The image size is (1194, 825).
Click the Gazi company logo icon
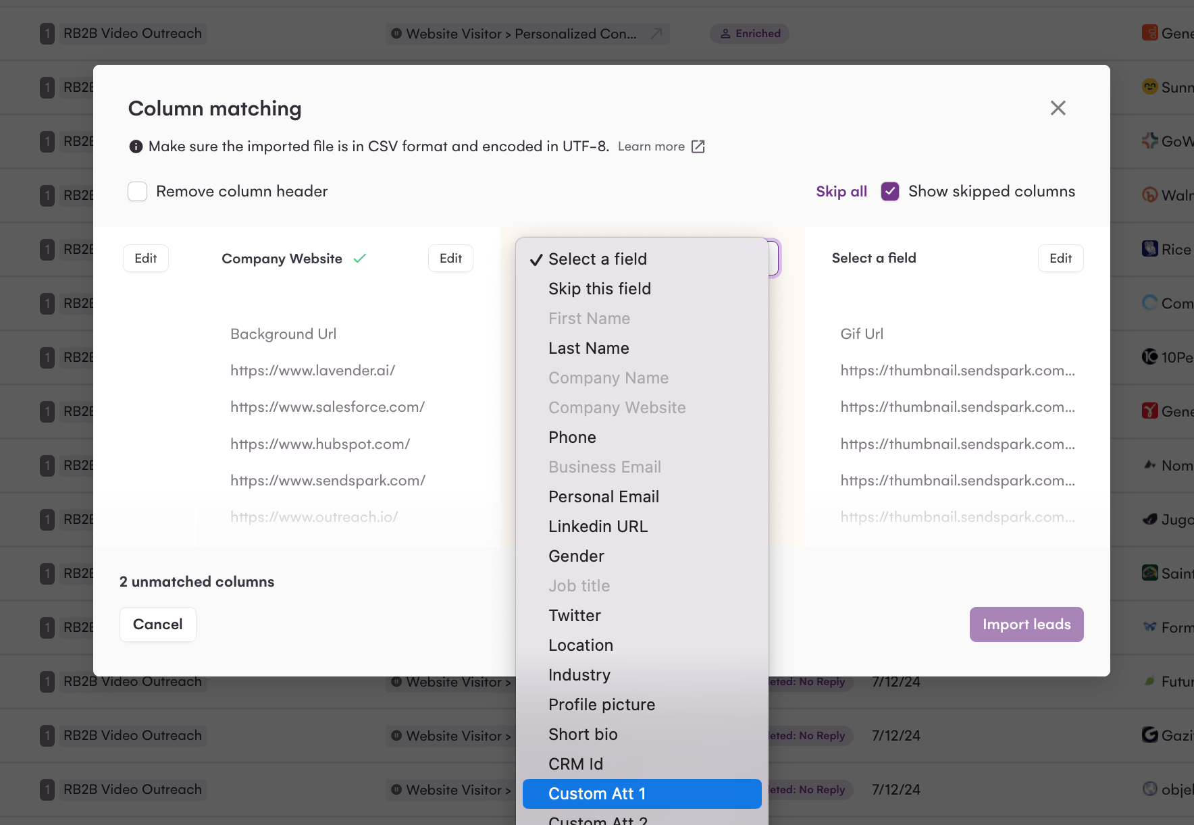coord(1149,735)
